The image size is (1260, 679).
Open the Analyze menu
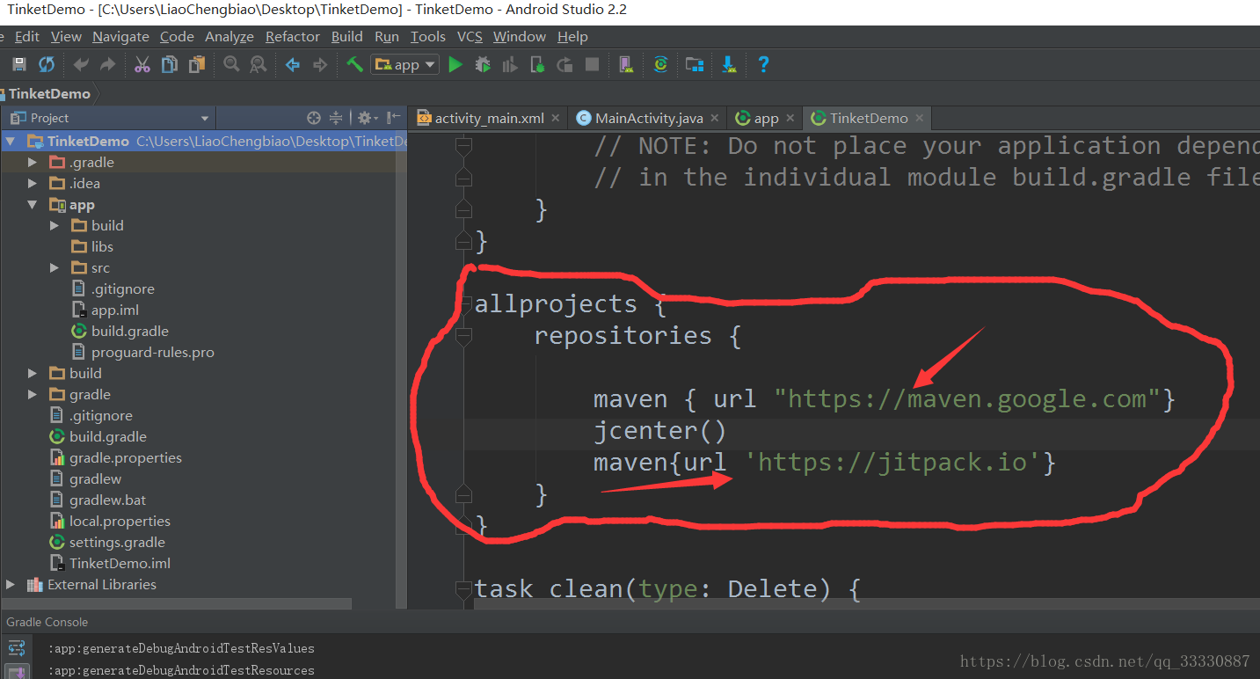click(x=229, y=36)
